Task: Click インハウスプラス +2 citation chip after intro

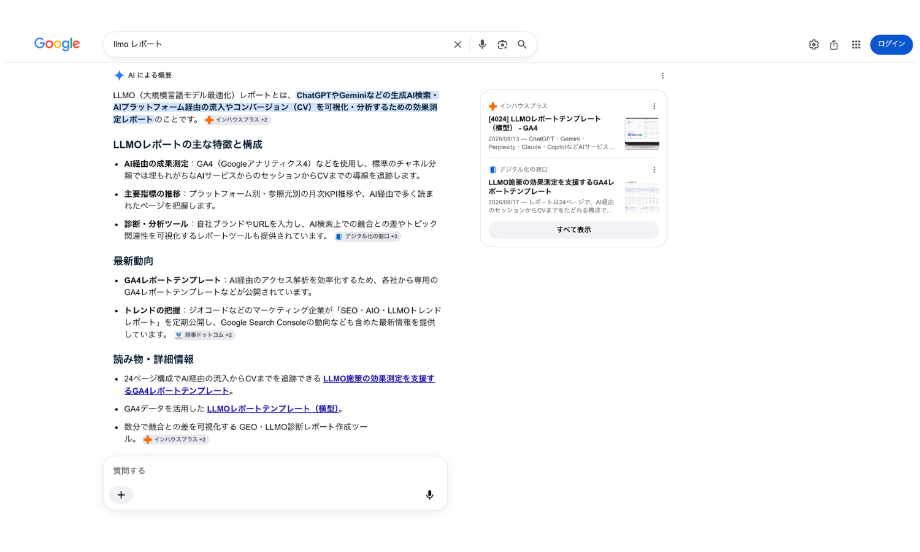Action: [237, 120]
